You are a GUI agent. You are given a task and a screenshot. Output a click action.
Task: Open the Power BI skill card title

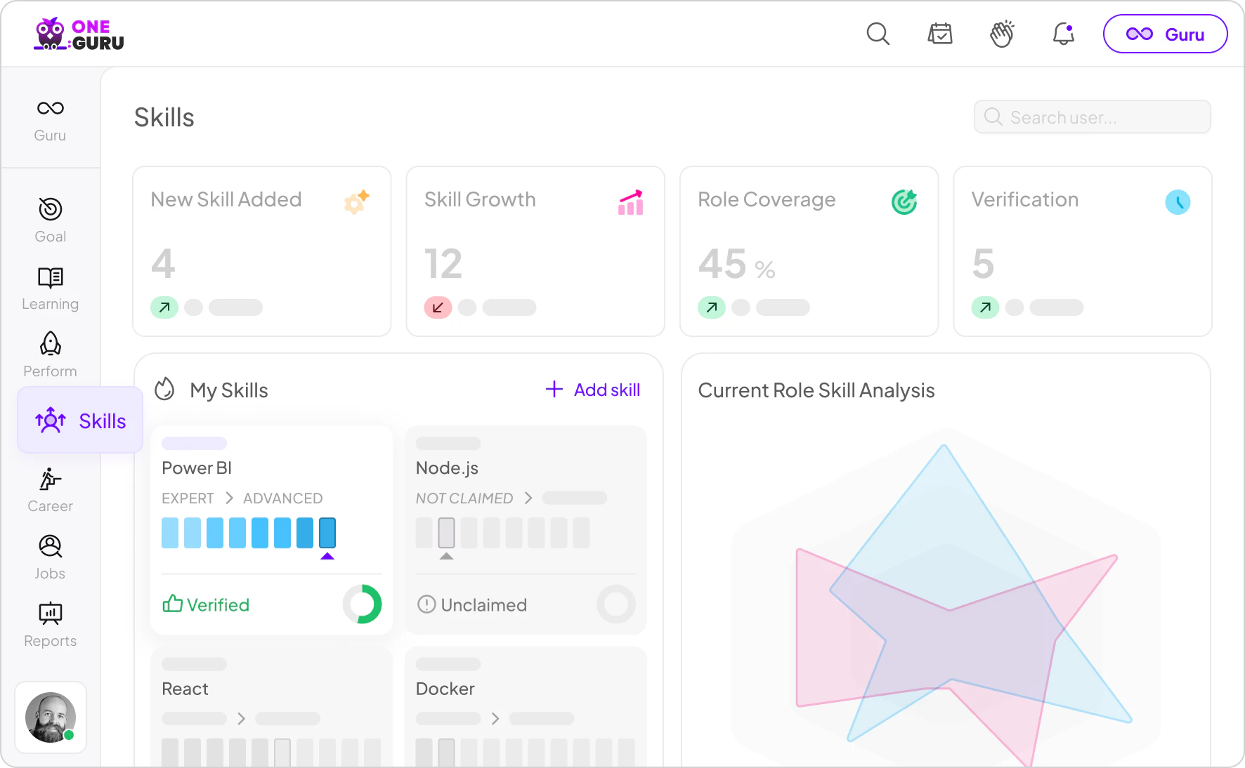click(x=197, y=468)
